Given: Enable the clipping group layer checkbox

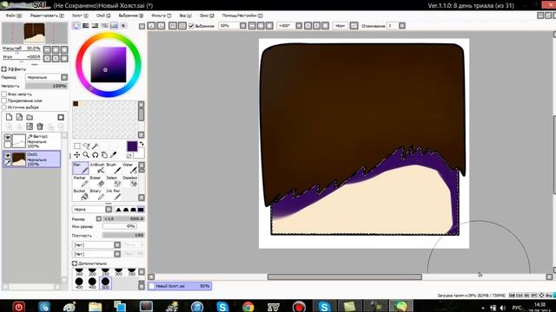Looking at the screenshot, I should 3,101.
